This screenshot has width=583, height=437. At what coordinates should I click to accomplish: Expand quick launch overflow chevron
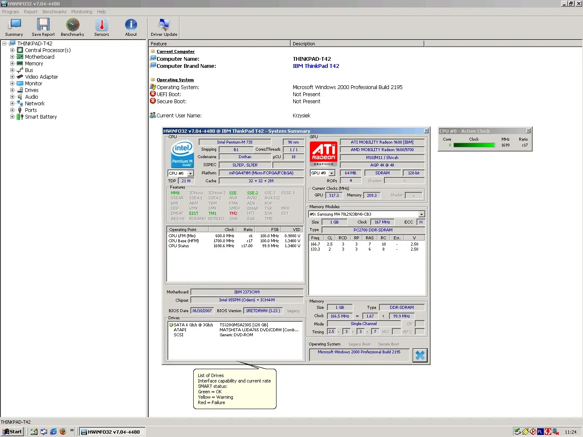pyautogui.click(x=72, y=430)
